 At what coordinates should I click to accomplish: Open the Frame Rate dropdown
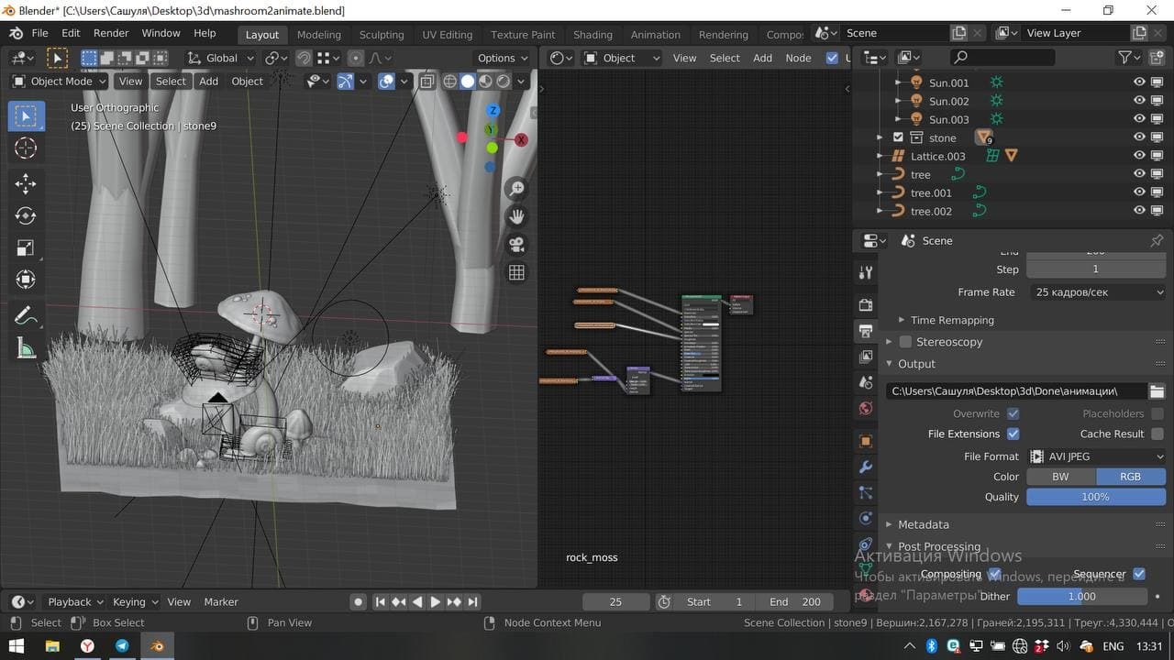pyautogui.click(x=1096, y=292)
